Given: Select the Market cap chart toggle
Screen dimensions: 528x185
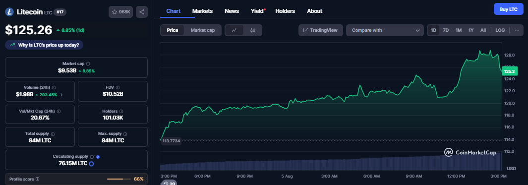Looking at the screenshot, I should 202,30.
